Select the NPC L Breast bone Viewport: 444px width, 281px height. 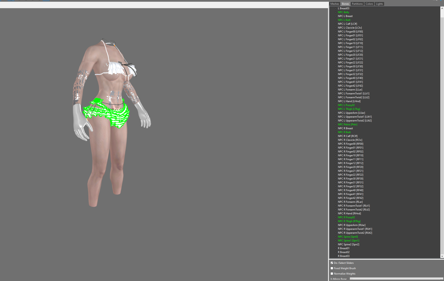(345, 16)
